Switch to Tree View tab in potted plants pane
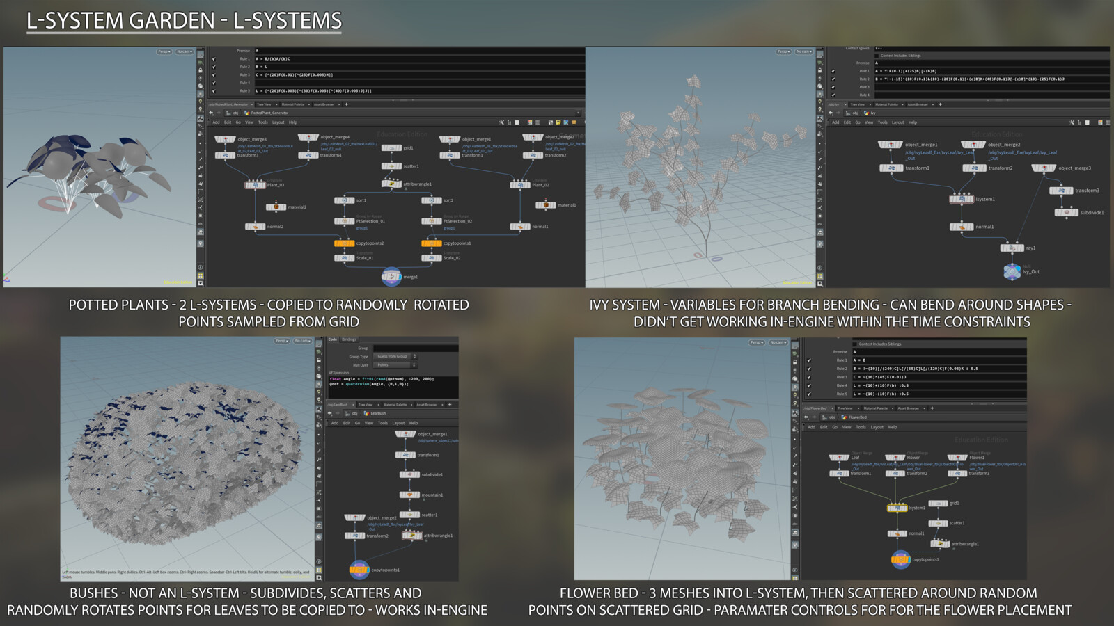This screenshot has height=626, width=1114. [x=264, y=104]
